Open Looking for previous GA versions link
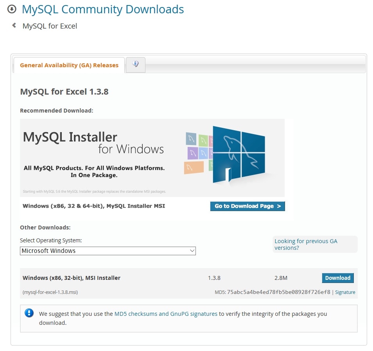Screen dimensions: 373x351 (x=306, y=244)
